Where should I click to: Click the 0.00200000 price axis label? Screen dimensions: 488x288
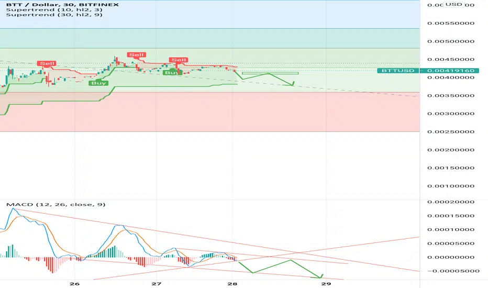451,150
